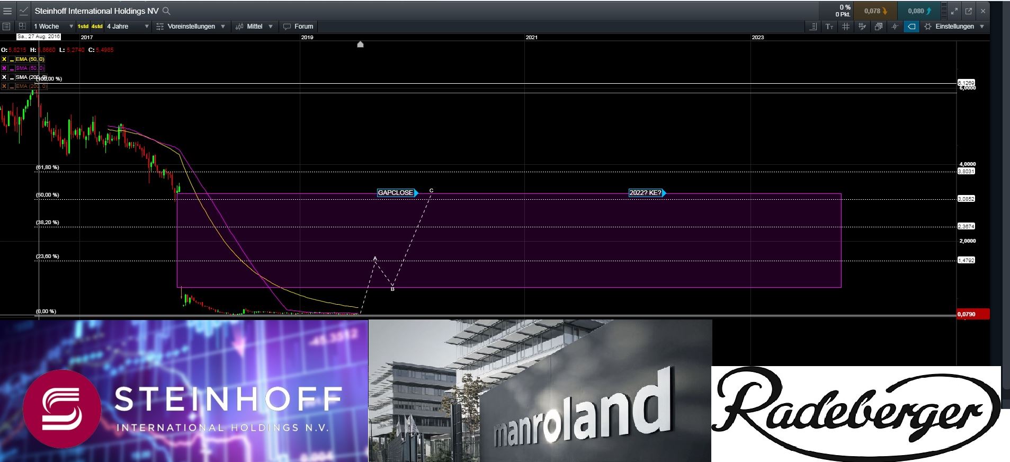The image size is (1010, 462).
Task: Open the hamburger main menu
Action: coord(7,11)
